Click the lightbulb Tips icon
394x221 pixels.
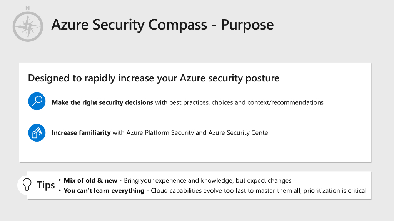[27, 185]
